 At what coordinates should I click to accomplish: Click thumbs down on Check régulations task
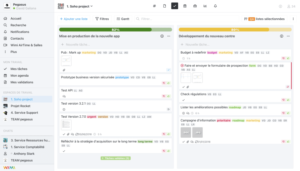[283, 100]
